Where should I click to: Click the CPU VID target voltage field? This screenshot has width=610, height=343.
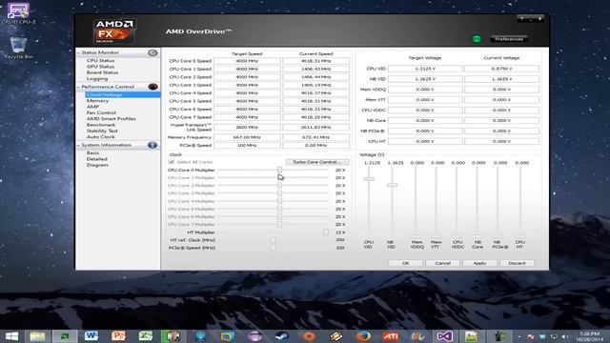pyautogui.click(x=425, y=69)
